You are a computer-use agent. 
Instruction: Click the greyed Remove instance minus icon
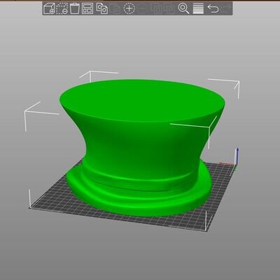pyautogui.click(x=143, y=9)
